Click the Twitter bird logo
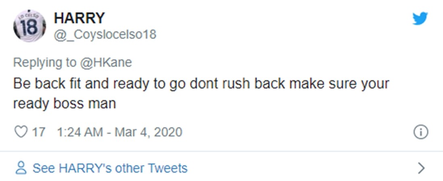The height and width of the screenshot is (181, 443). (x=420, y=19)
